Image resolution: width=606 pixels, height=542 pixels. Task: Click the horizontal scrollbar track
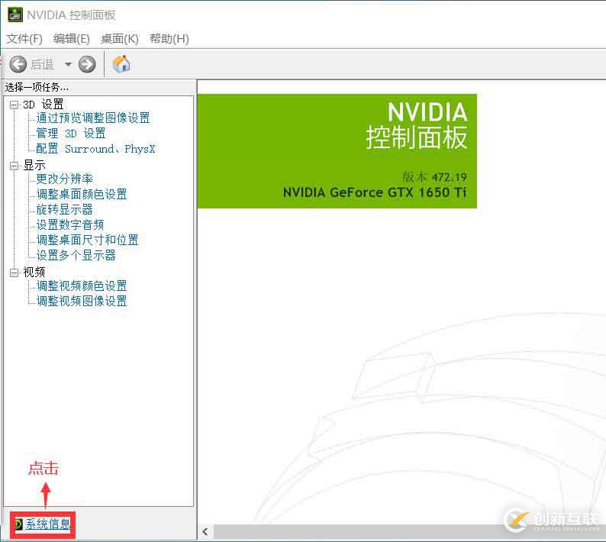[410, 532]
